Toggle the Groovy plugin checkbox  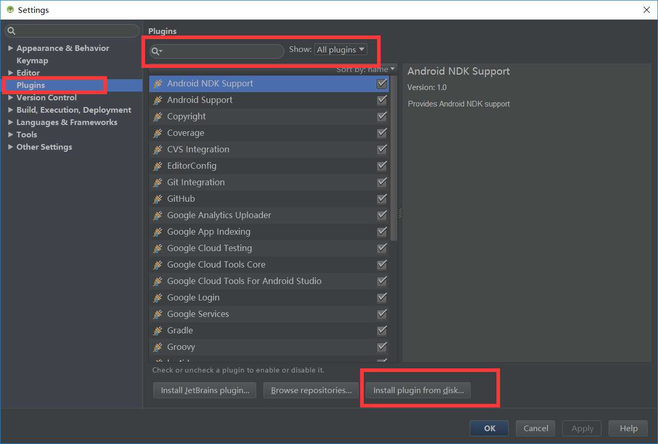click(382, 347)
